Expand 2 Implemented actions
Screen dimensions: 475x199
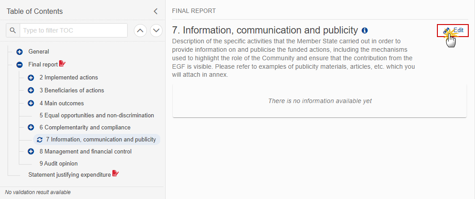(31, 78)
